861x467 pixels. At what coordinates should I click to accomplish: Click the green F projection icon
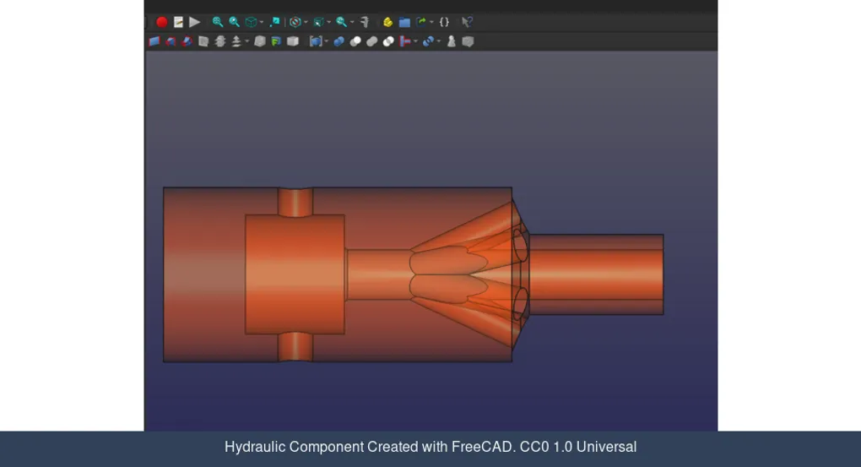point(276,41)
